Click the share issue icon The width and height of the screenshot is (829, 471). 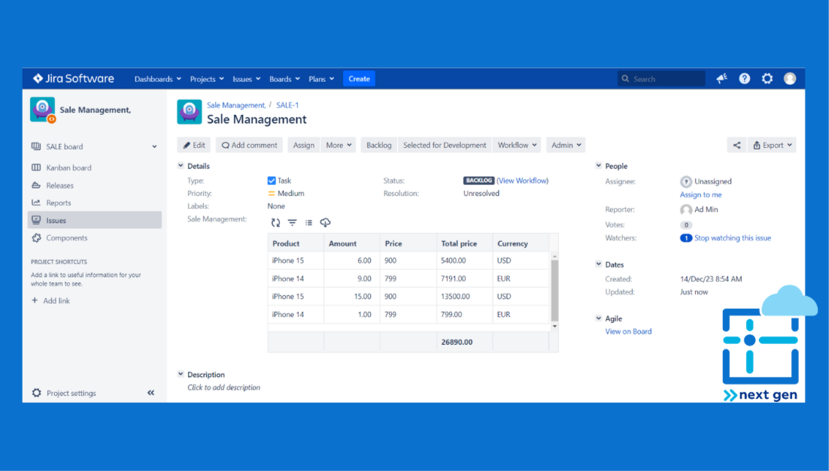coord(736,145)
